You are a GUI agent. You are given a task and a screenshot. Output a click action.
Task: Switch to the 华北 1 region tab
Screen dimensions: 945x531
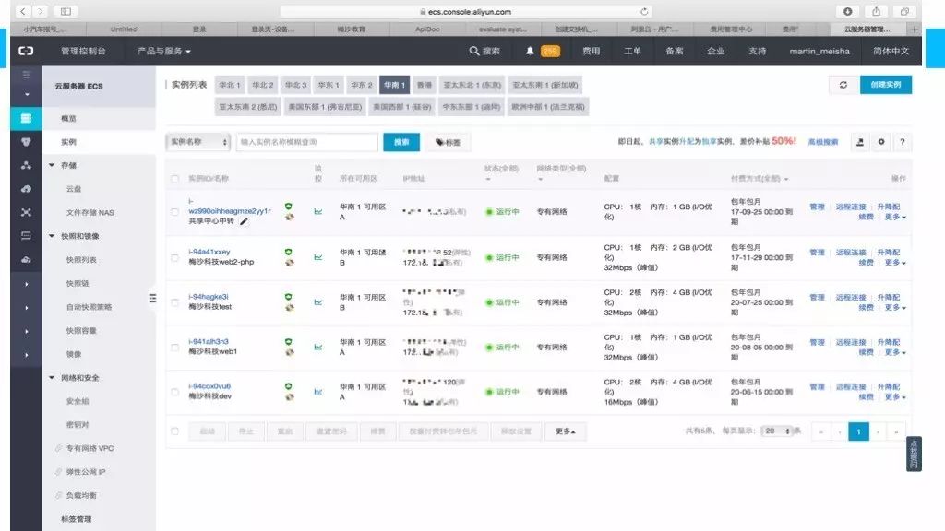pos(230,85)
